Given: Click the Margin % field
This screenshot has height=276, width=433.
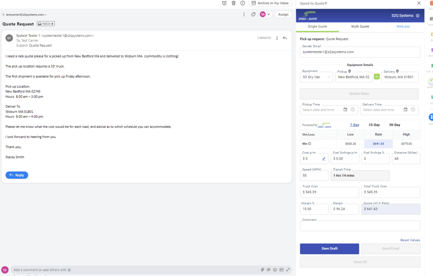Looking at the screenshot, I should pyautogui.click(x=314, y=209).
